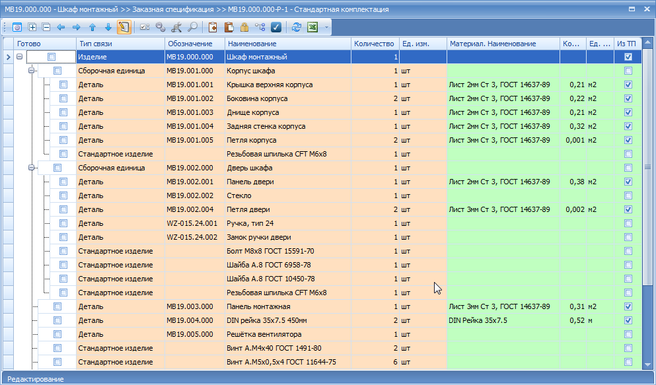Toggle Готово checkbox for Корпус шкафа
Screen dimensions: 656x385
tap(57, 71)
